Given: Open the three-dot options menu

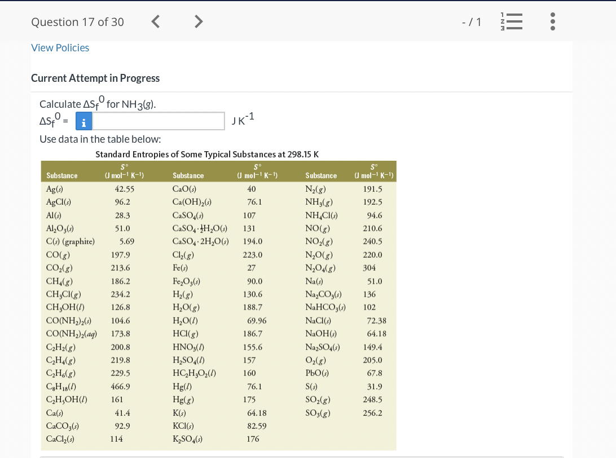Looking at the screenshot, I should pos(552,21).
